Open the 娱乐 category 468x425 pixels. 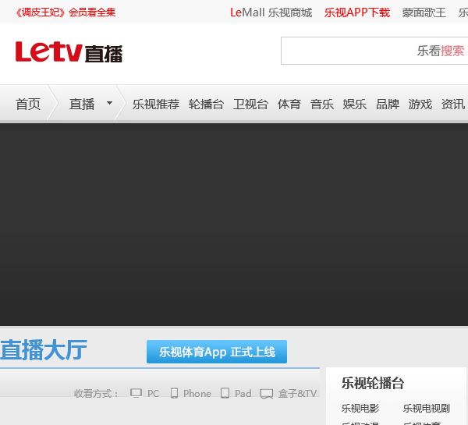(x=355, y=104)
